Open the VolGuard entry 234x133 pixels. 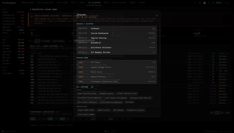(117, 28)
